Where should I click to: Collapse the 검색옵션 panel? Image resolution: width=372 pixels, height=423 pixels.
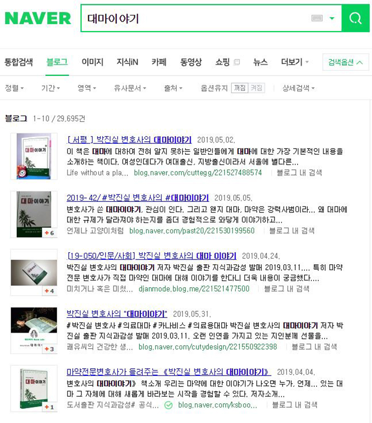tap(345, 62)
